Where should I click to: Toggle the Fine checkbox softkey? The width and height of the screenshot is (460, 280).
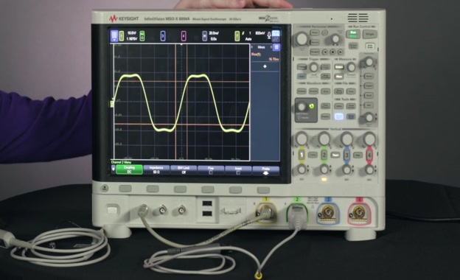click(x=211, y=170)
